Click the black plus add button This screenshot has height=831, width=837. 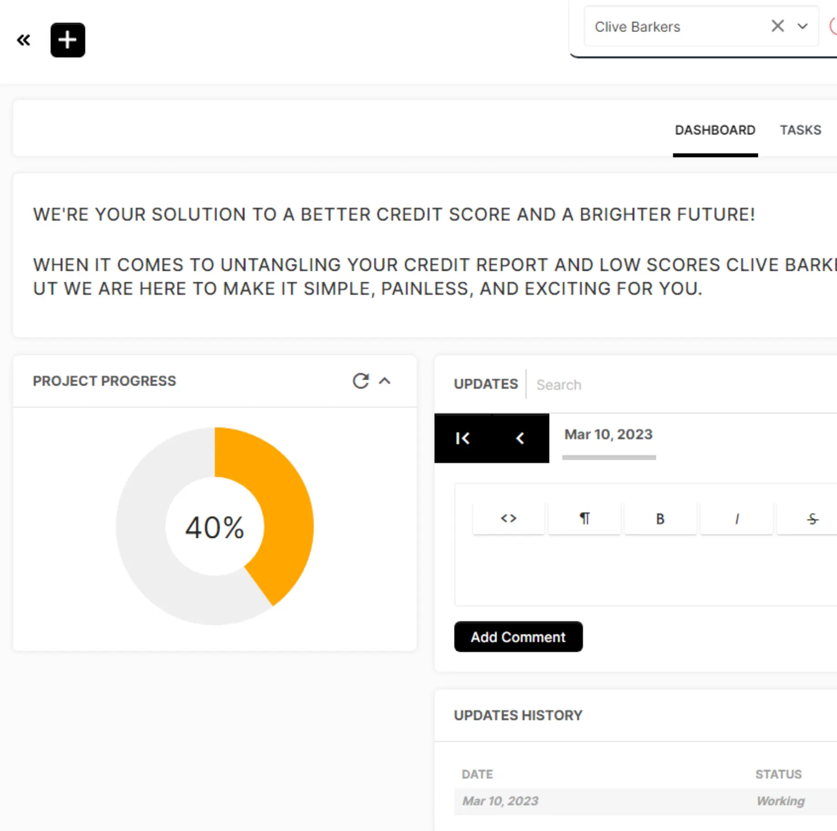click(67, 40)
